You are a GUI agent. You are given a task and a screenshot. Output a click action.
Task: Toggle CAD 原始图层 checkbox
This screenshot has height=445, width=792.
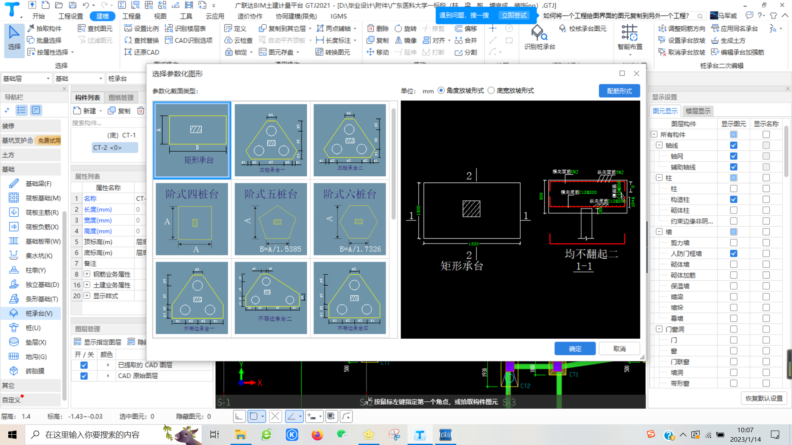coord(84,376)
